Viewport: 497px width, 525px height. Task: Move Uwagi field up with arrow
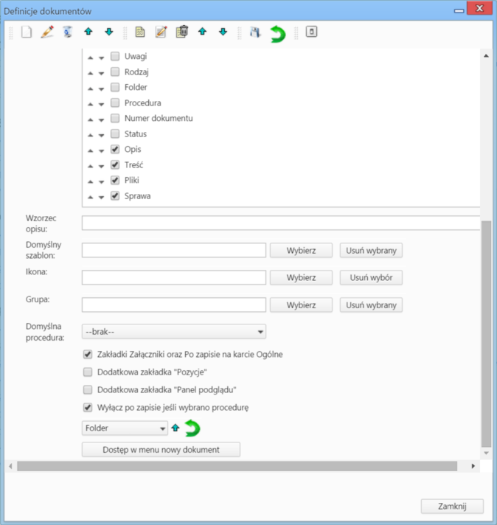(x=91, y=58)
